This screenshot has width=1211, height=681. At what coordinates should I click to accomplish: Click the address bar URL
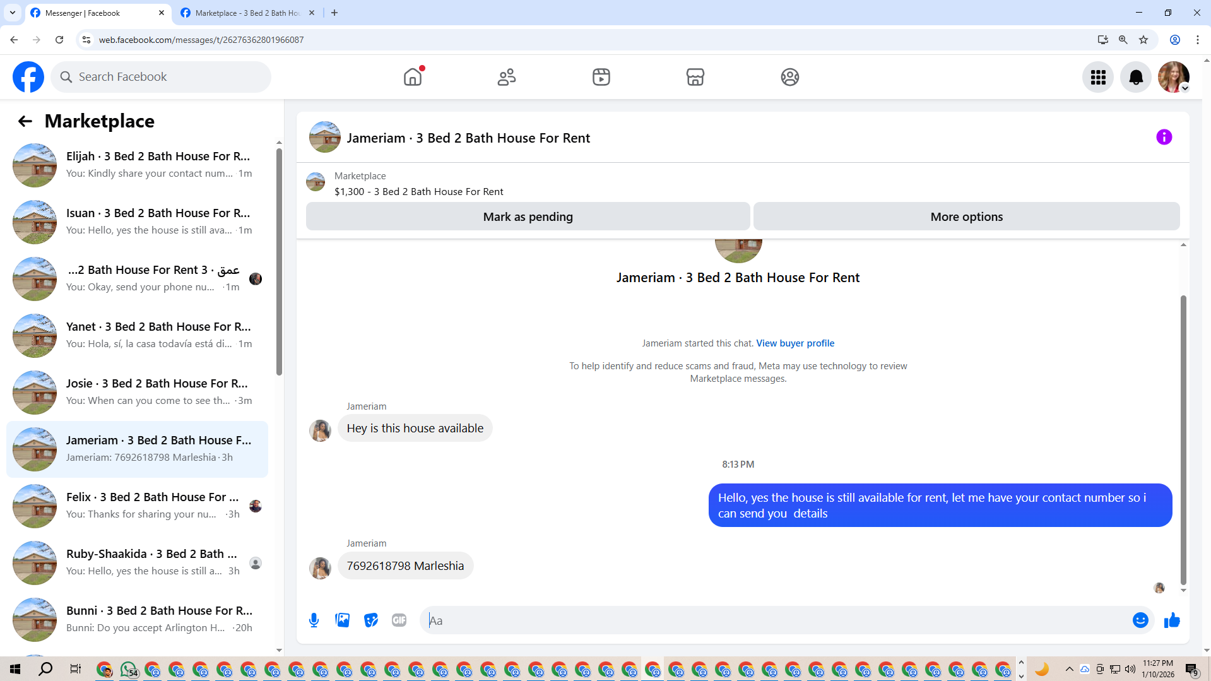pos(201,40)
